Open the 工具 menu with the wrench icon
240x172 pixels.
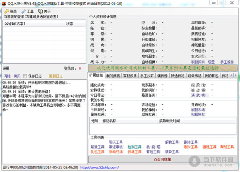tap(28, 11)
